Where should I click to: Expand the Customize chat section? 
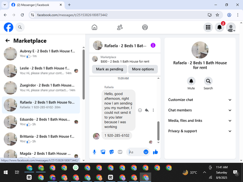[x=200, y=99]
